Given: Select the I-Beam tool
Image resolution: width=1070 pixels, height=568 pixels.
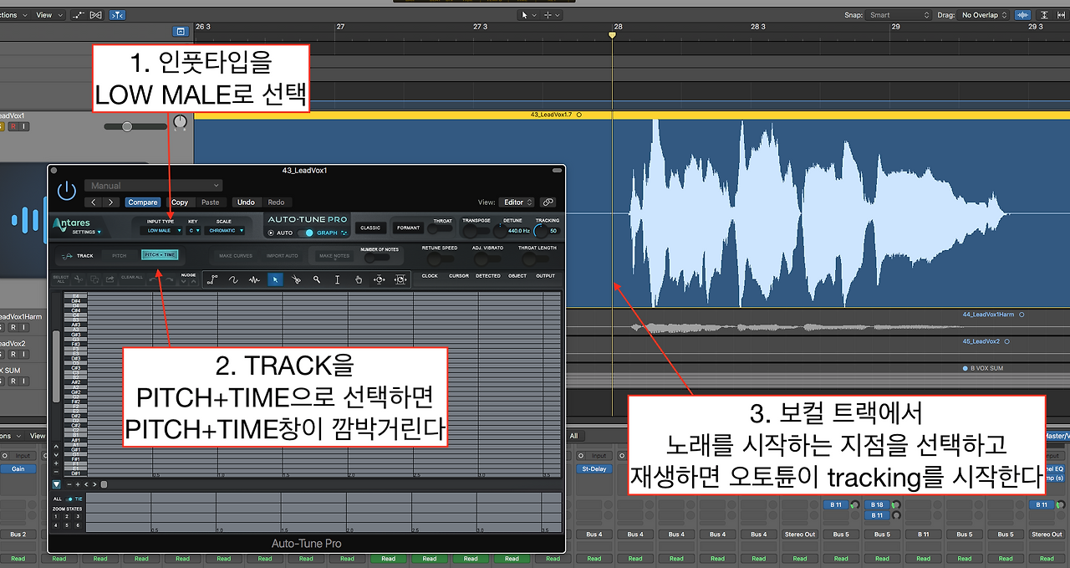Looking at the screenshot, I should pyautogui.click(x=338, y=279).
